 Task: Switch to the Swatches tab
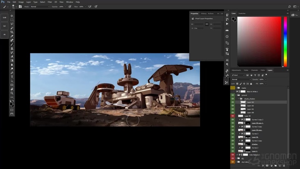click(242, 13)
